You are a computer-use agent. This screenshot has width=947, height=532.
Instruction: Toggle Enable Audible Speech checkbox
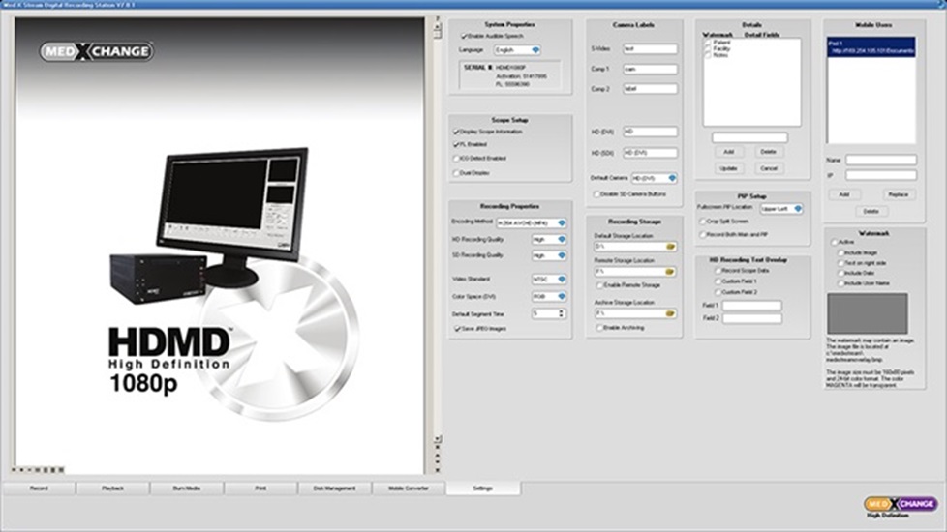464,36
